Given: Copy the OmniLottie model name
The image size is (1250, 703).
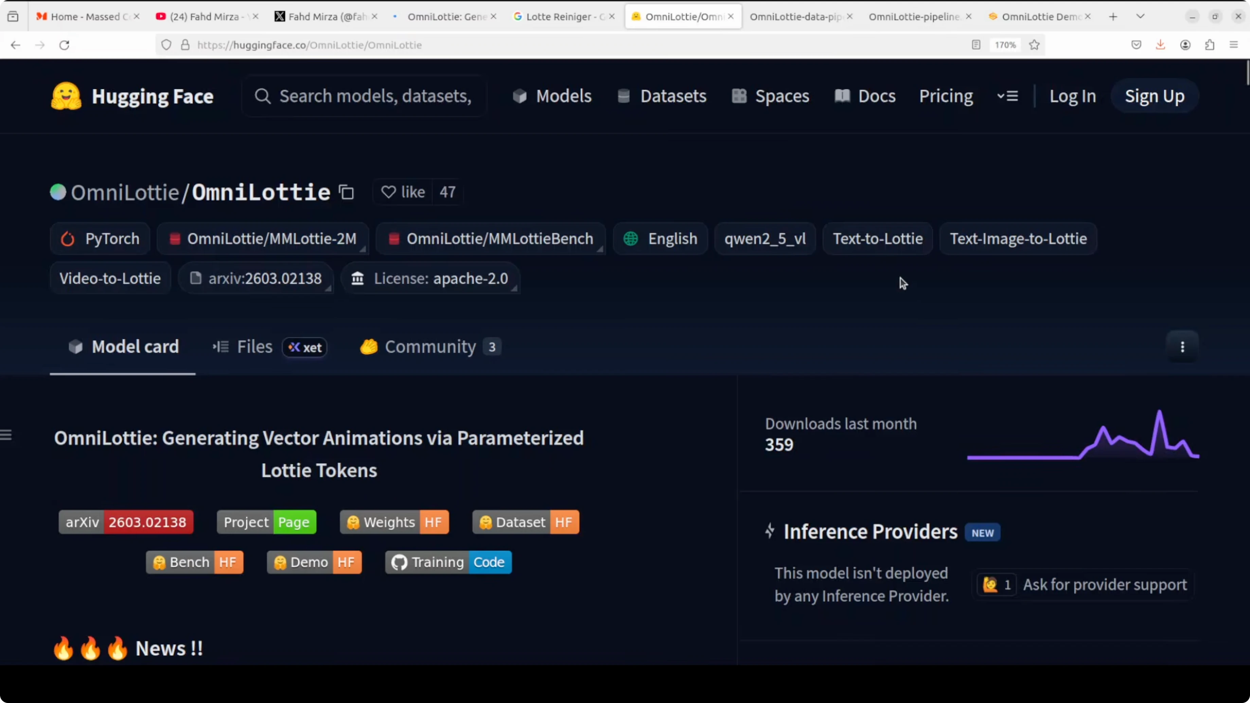Looking at the screenshot, I should 346,192.
